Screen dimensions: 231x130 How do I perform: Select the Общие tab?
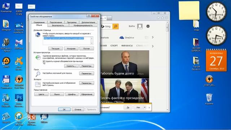39,25
